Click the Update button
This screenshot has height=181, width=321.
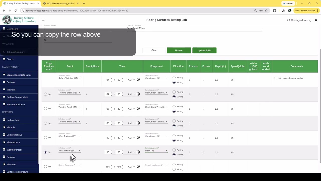pyautogui.click(x=179, y=51)
